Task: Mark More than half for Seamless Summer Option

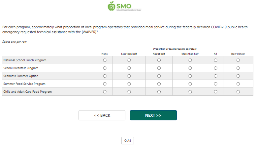Action: point(190,76)
